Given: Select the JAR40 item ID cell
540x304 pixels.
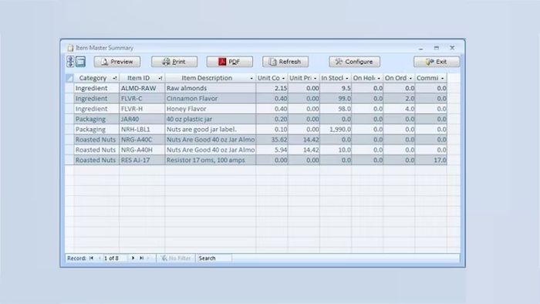Looking at the screenshot, I should pos(142,119).
